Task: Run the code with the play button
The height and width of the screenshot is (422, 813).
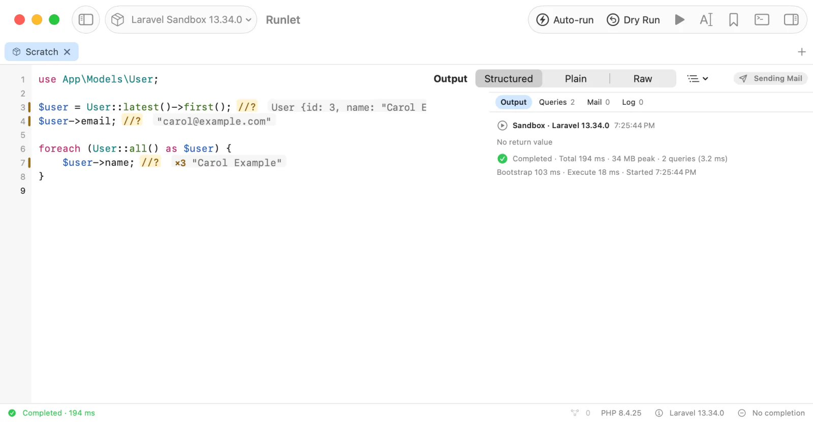Action: [x=679, y=20]
